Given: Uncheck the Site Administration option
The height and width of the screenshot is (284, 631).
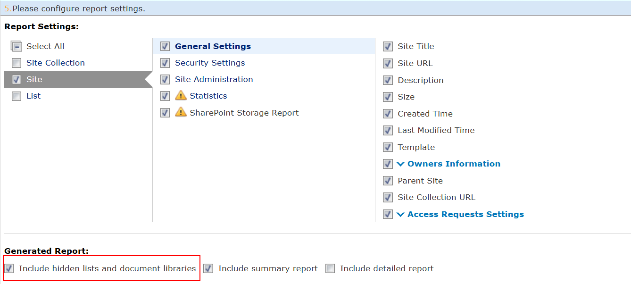Looking at the screenshot, I should pos(165,79).
